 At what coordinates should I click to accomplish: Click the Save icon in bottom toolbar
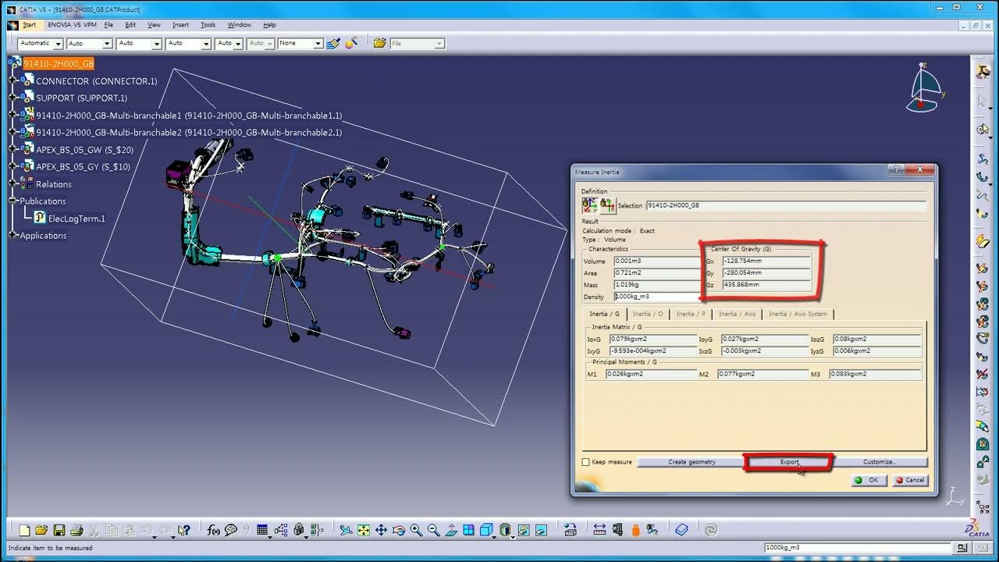(59, 530)
